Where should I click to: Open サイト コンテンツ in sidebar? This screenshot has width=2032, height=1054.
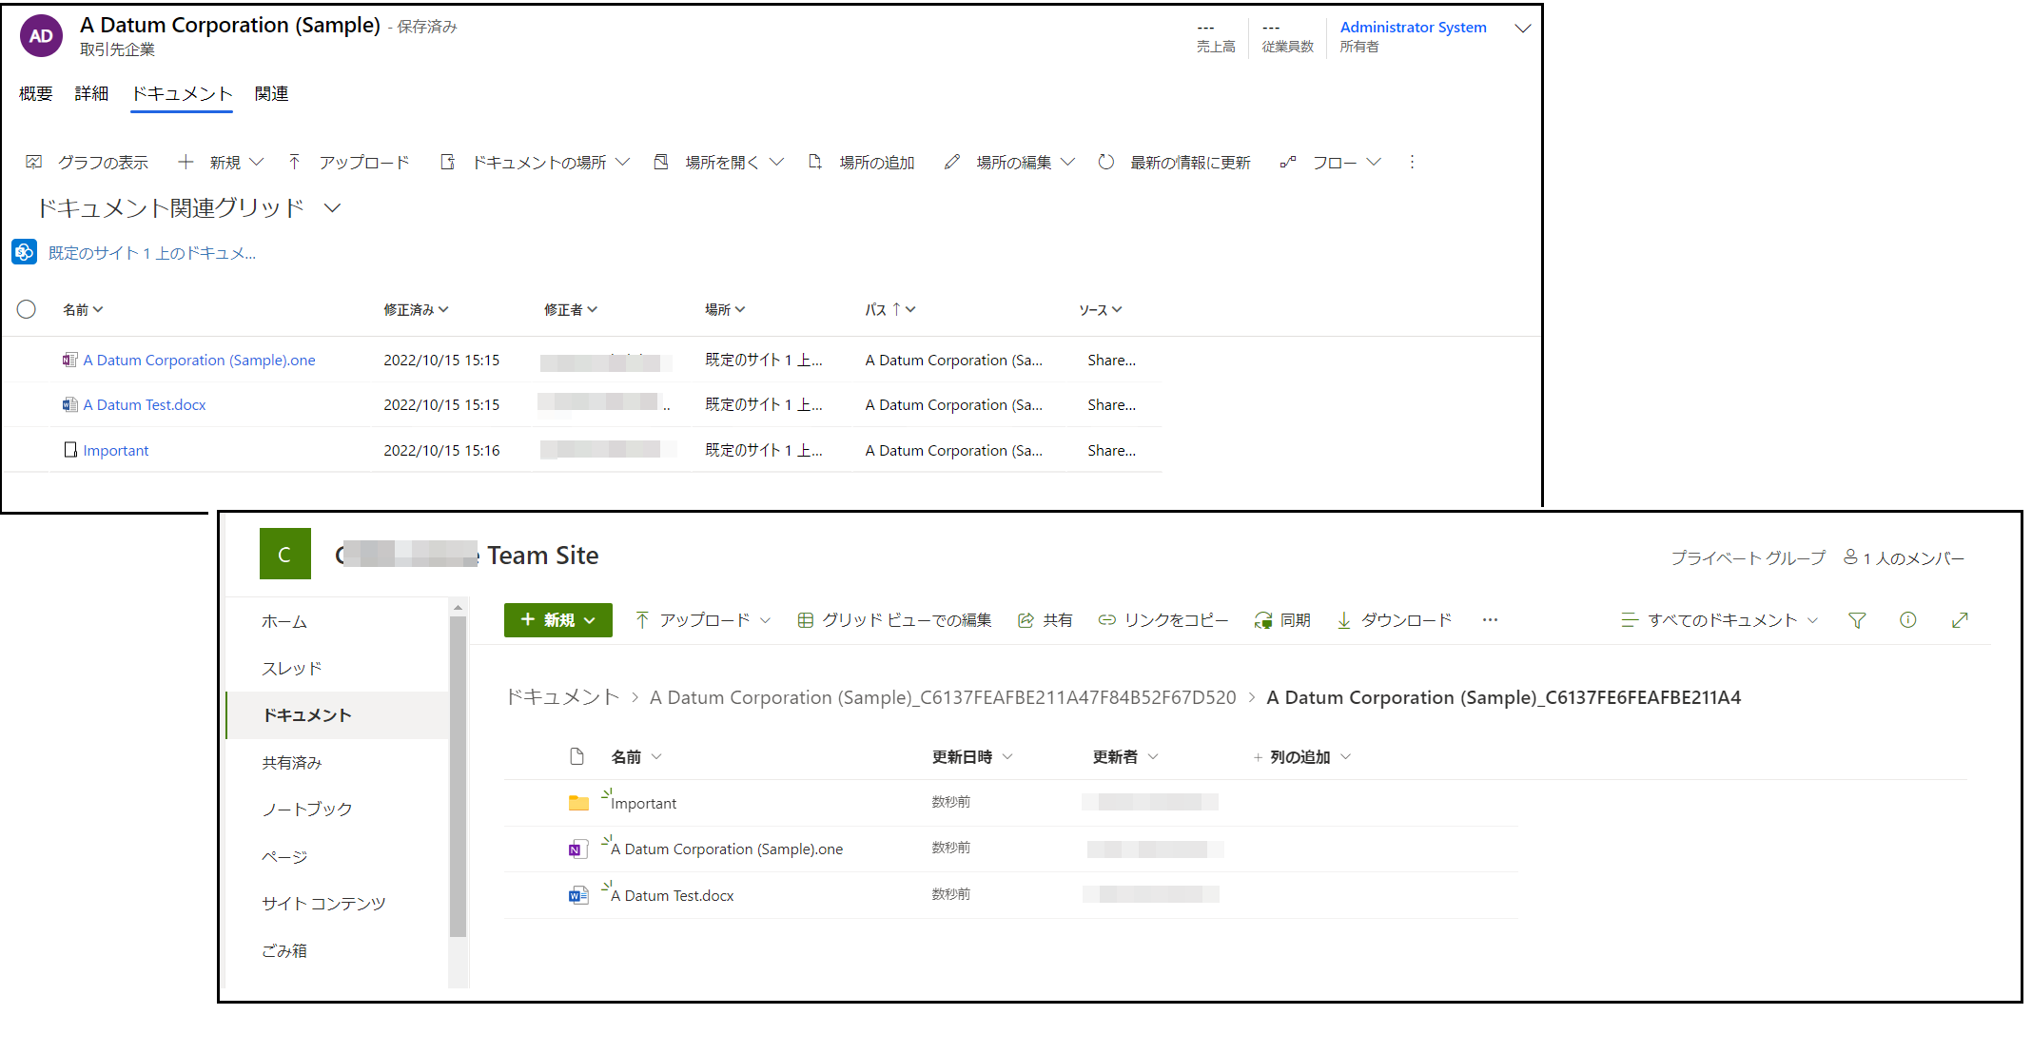pos(323,903)
